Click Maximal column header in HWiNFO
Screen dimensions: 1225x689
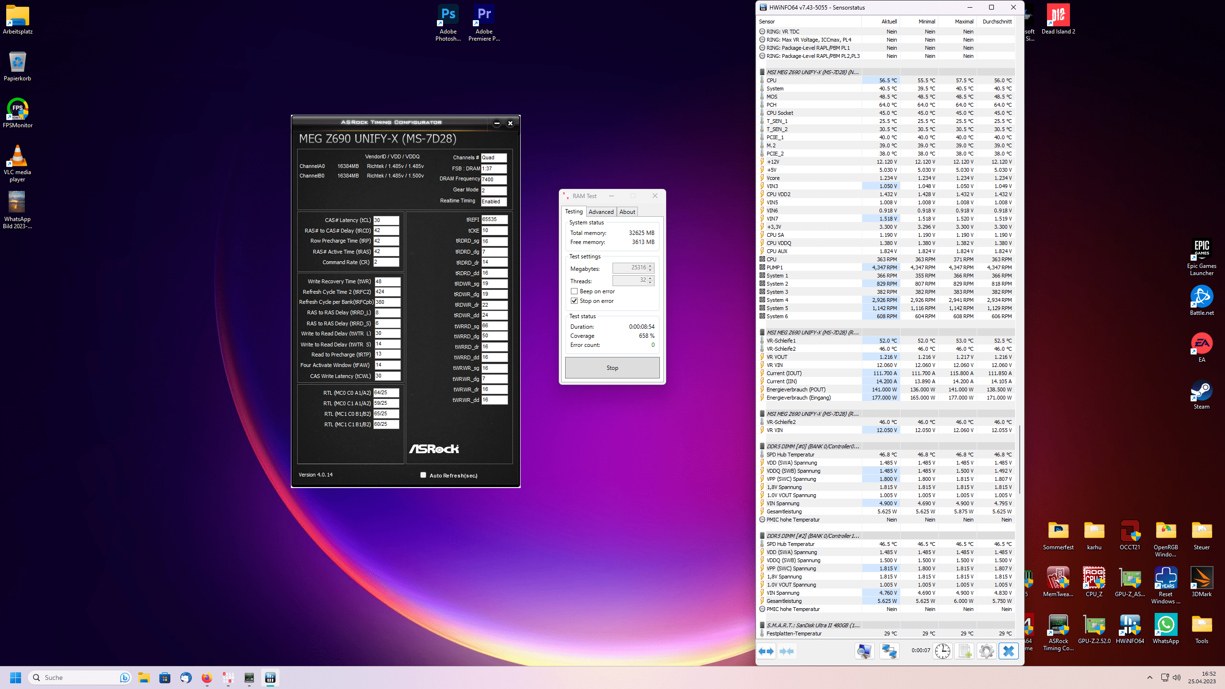pos(958,22)
